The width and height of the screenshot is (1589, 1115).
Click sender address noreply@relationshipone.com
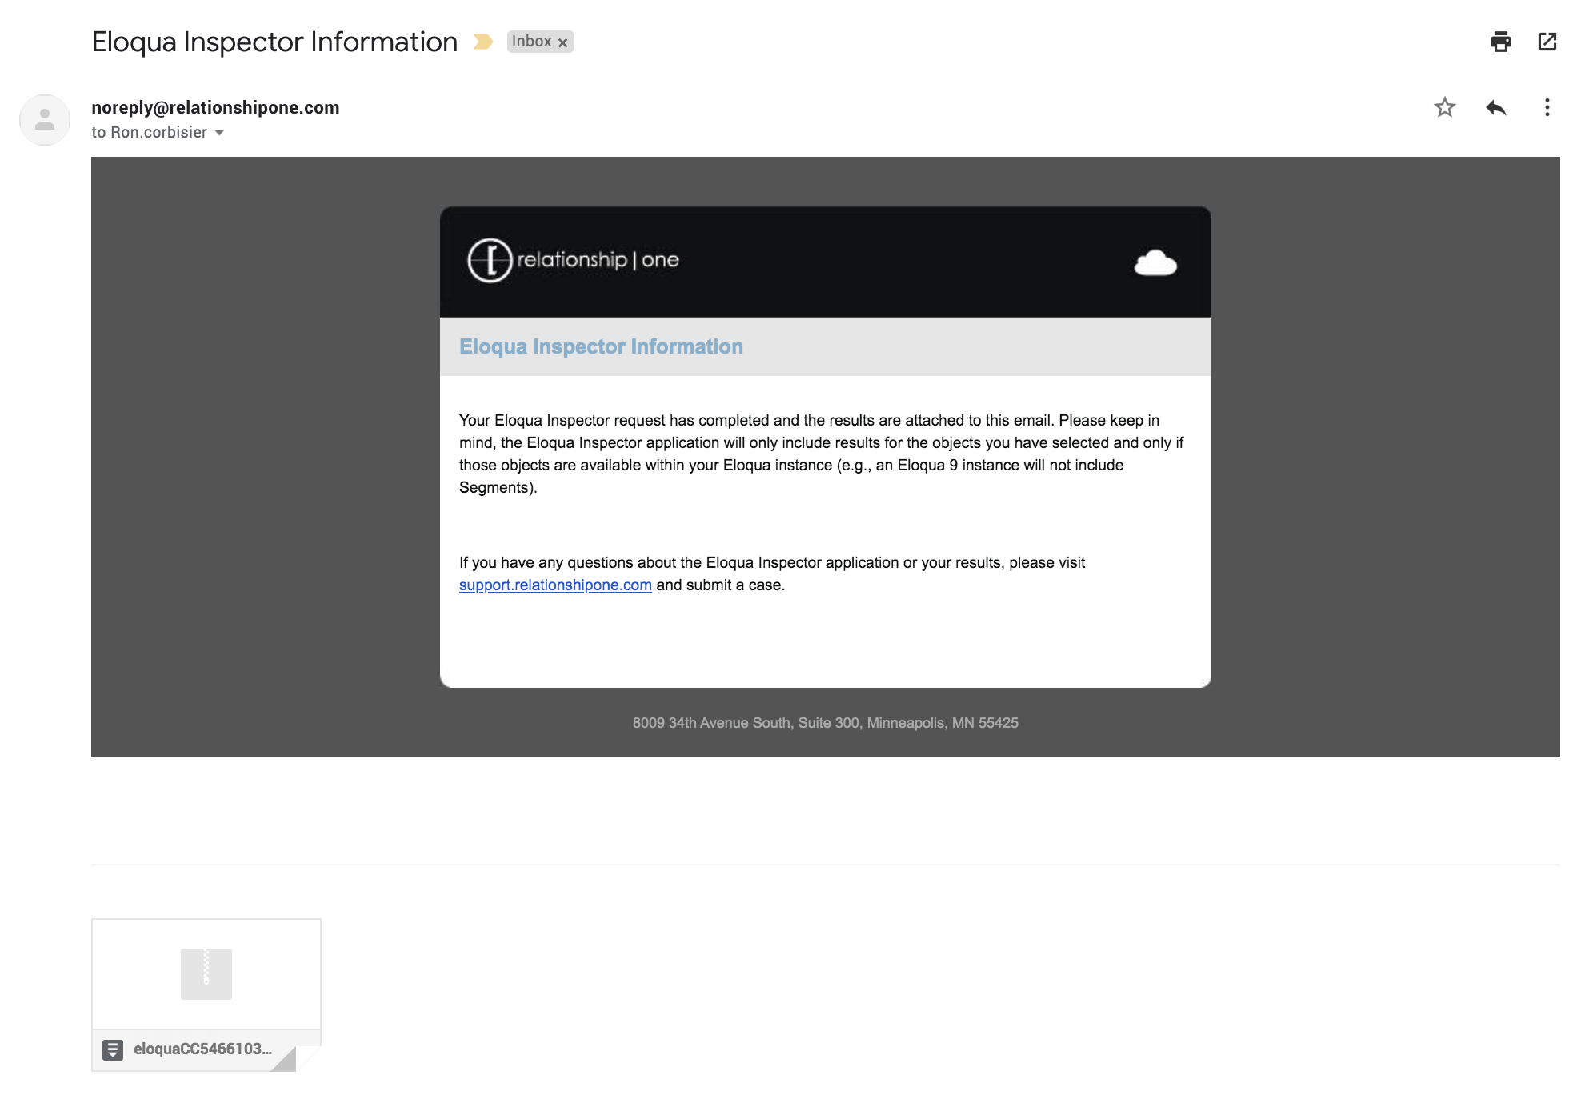(x=215, y=107)
